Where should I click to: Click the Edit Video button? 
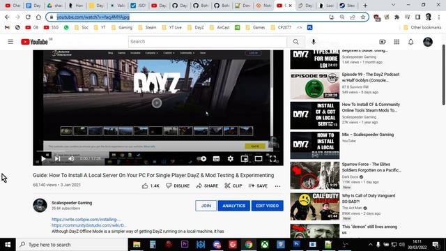click(x=267, y=206)
